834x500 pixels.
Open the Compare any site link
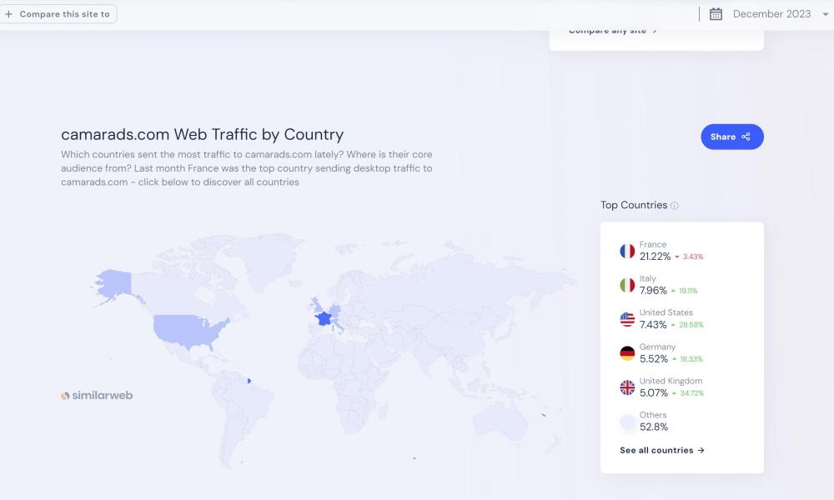[613, 31]
